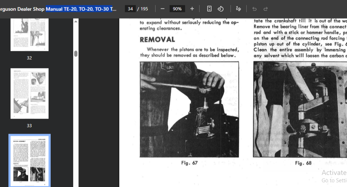Click the REMOVAL section heading
Screen dimensions: 347x187
157,40
